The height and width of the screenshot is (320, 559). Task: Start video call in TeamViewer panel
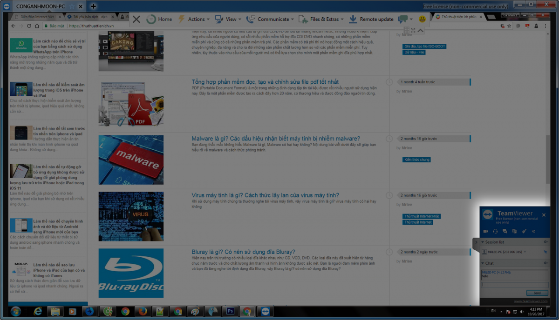tap(485, 231)
